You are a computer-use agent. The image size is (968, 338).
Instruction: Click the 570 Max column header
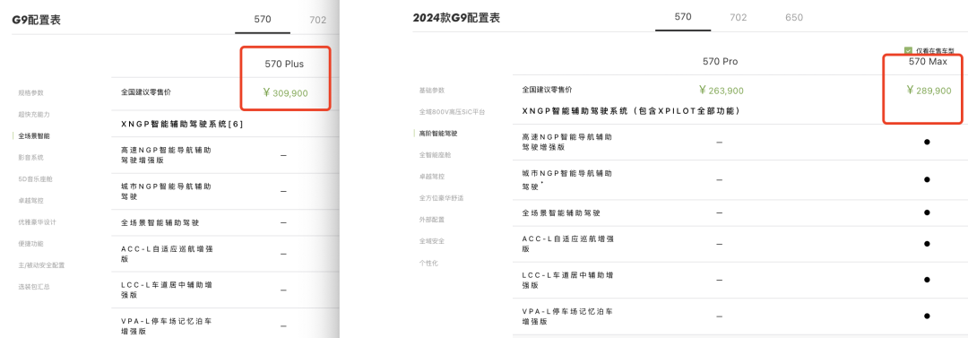(928, 62)
